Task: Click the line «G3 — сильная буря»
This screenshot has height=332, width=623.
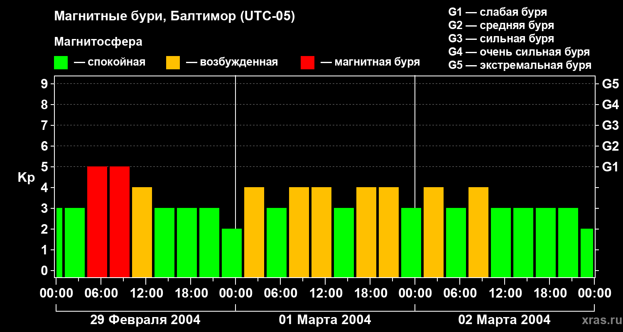Action: point(501,39)
